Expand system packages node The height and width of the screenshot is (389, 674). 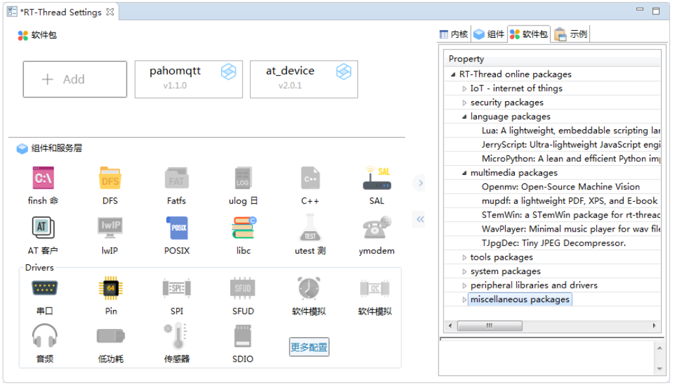[465, 272]
